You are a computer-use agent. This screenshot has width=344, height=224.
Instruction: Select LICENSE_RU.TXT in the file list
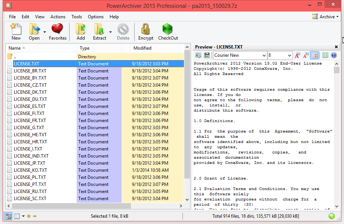[30, 192]
